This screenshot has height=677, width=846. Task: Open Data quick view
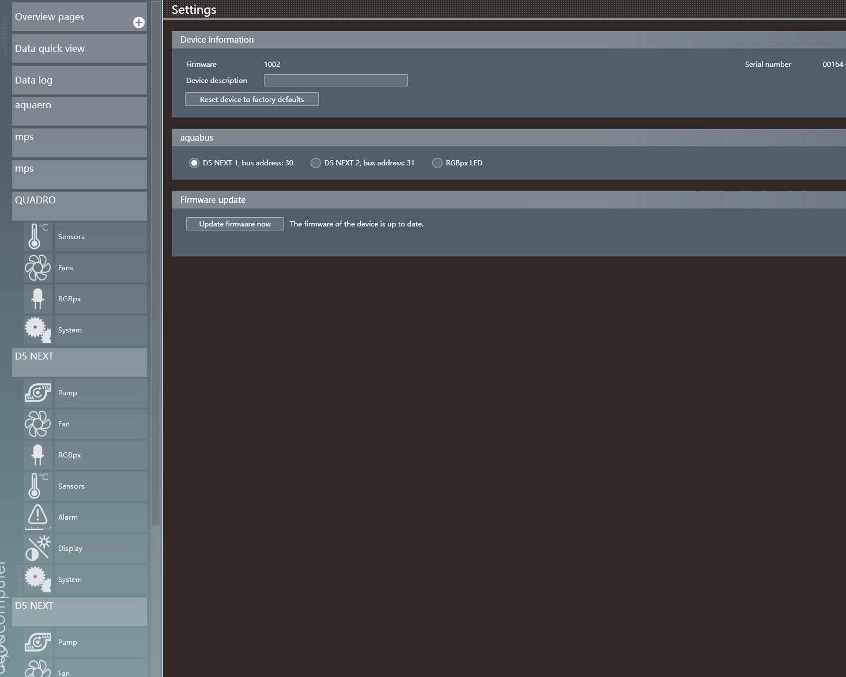pyautogui.click(x=80, y=48)
